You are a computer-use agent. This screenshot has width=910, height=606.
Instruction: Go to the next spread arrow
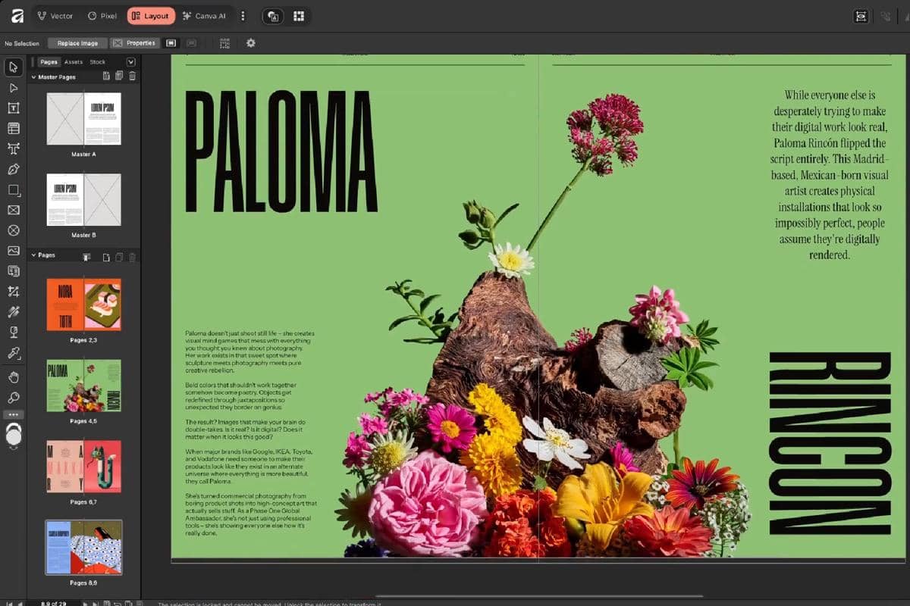[x=86, y=603]
